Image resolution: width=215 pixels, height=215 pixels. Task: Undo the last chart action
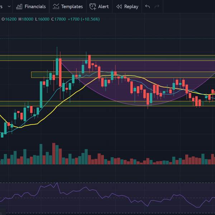147,6
